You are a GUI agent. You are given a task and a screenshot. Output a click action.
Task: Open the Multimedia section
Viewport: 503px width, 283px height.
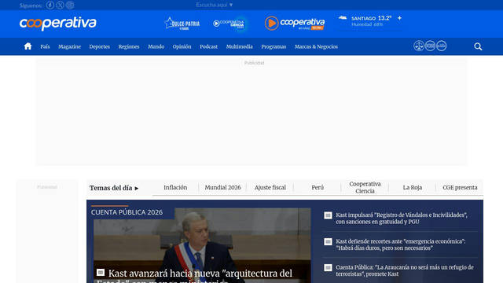point(239,46)
